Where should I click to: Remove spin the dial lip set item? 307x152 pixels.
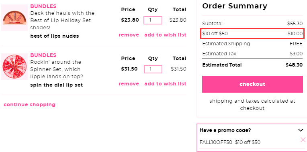pyautogui.click(x=129, y=84)
